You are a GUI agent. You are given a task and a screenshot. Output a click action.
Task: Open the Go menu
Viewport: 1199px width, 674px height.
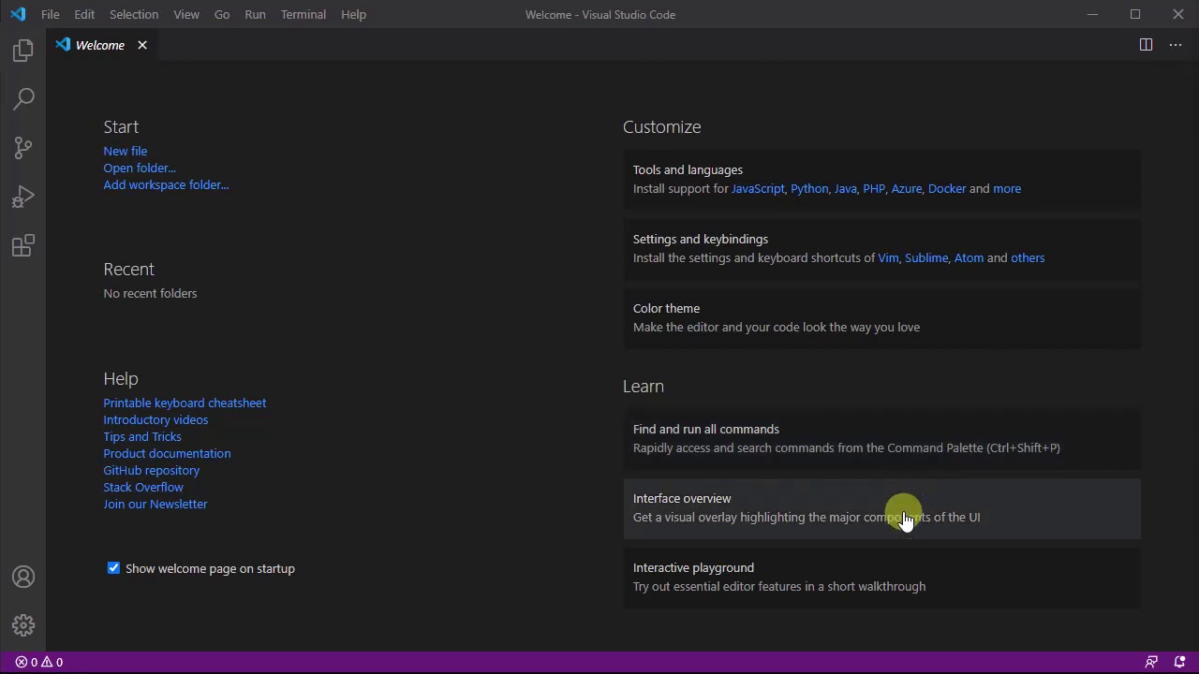[222, 14]
